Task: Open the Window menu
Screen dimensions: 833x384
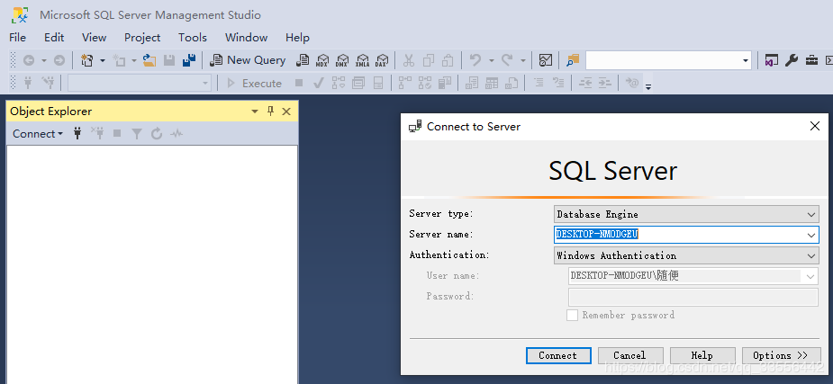Action: click(247, 38)
